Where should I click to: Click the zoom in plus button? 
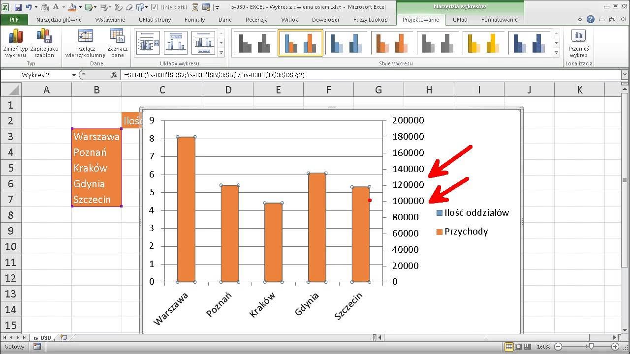coord(615,347)
